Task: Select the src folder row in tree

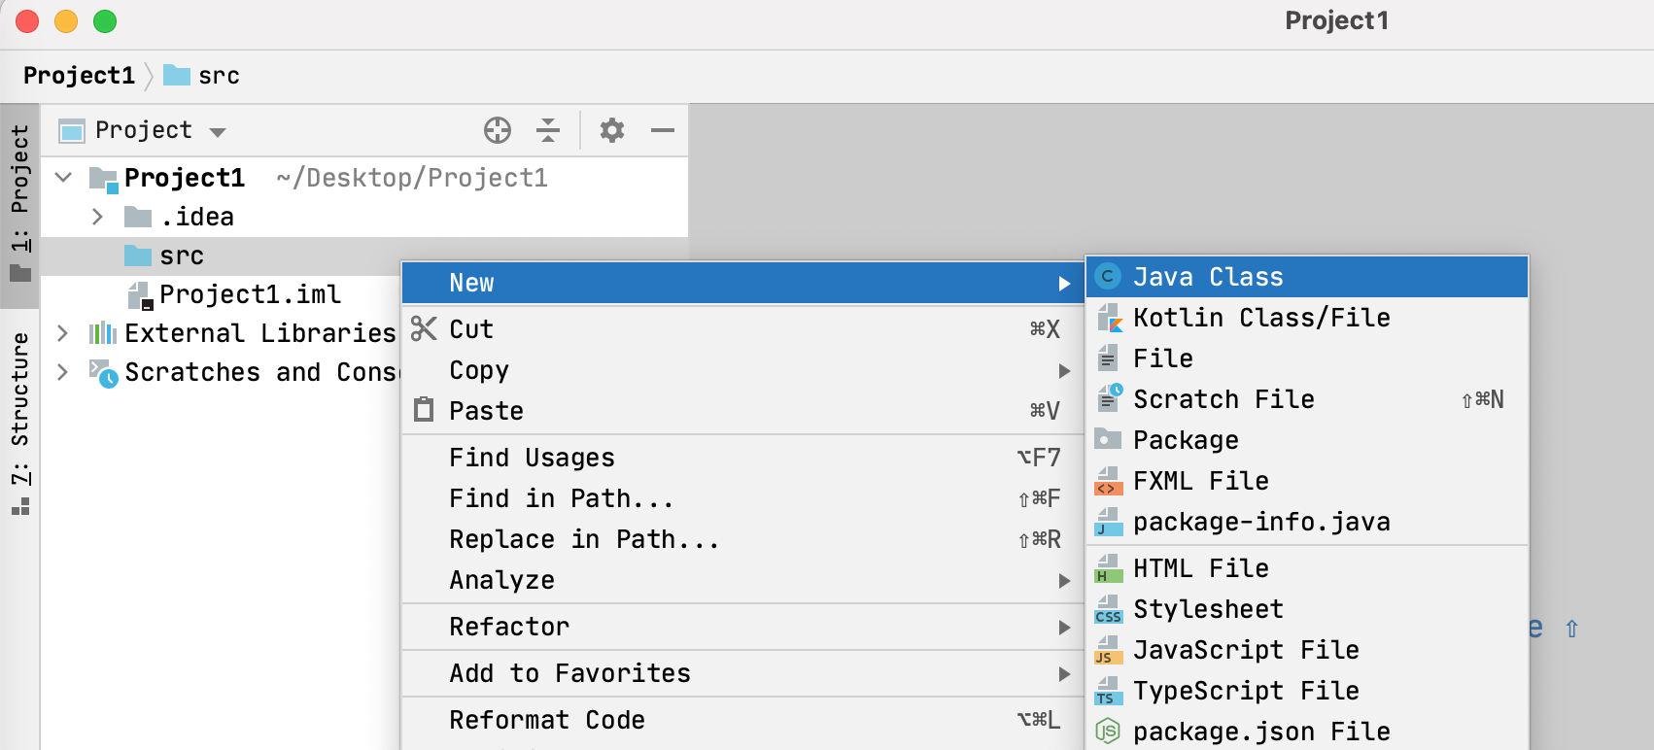Action: click(x=364, y=256)
